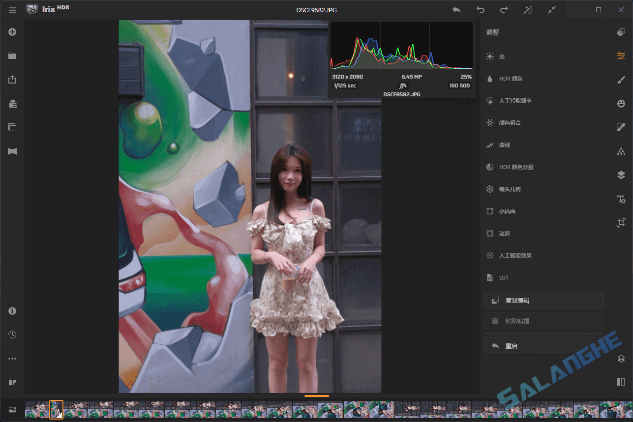Select the Brush tool in right sidebar
The image size is (633, 422).
click(620, 79)
